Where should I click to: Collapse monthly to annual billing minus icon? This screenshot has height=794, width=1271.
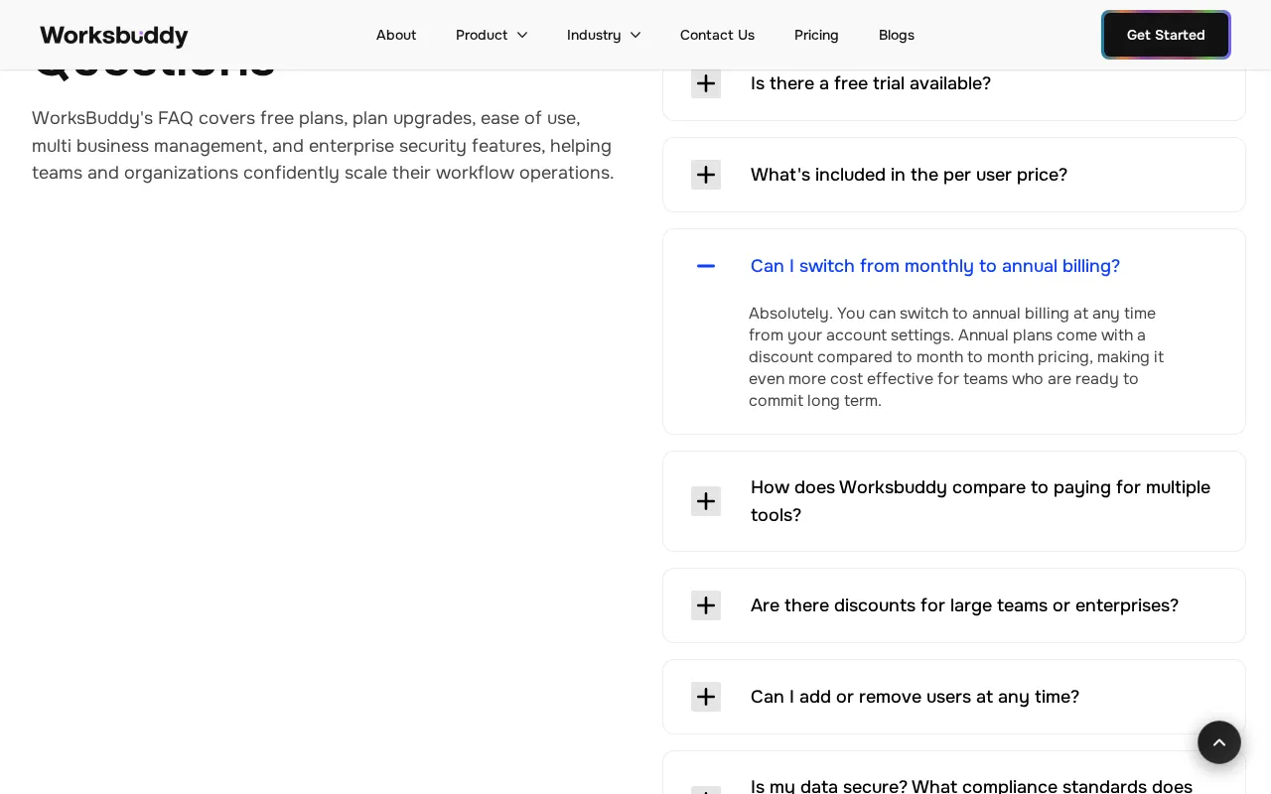pyautogui.click(x=706, y=266)
